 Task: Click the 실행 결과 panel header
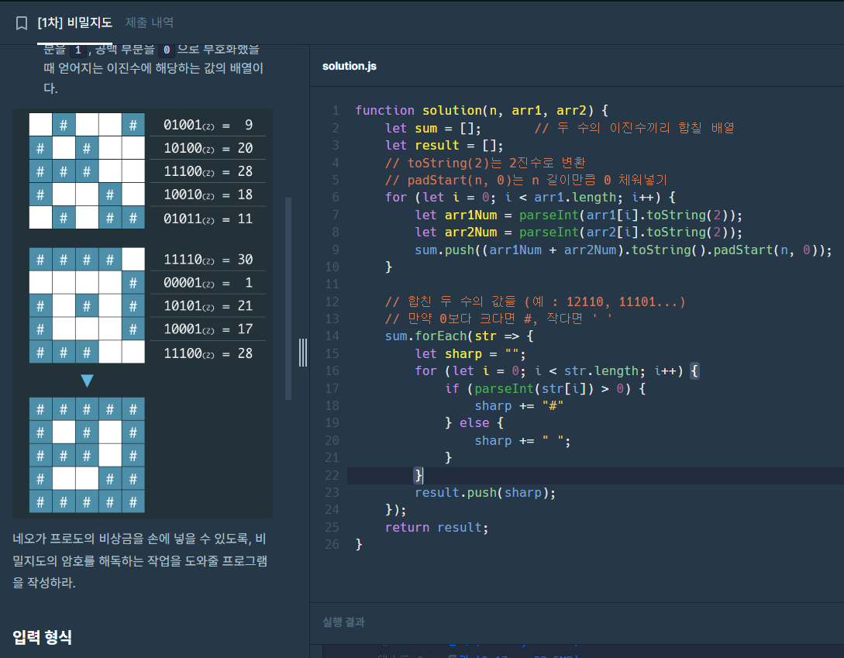(343, 622)
